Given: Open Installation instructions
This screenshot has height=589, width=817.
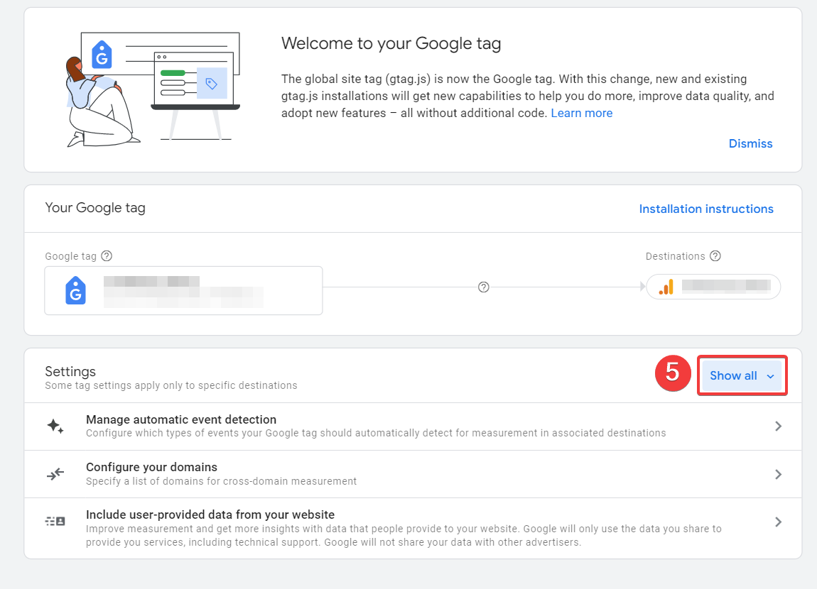Looking at the screenshot, I should [x=706, y=209].
